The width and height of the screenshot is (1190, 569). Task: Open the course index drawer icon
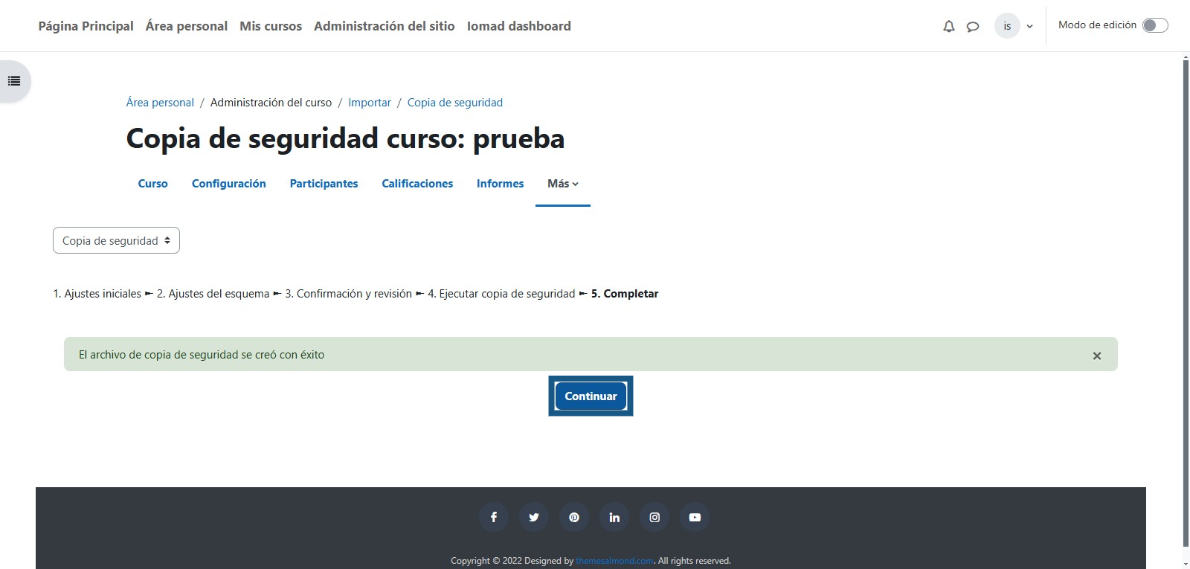tap(14, 81)
